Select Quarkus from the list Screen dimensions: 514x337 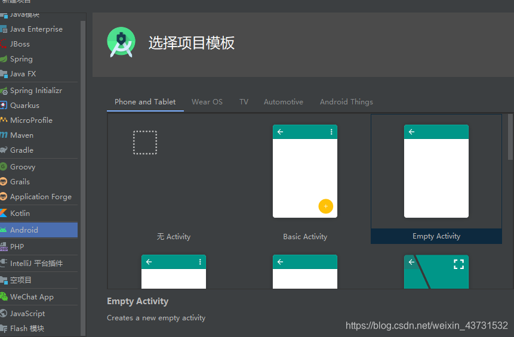tap(39, 105)
